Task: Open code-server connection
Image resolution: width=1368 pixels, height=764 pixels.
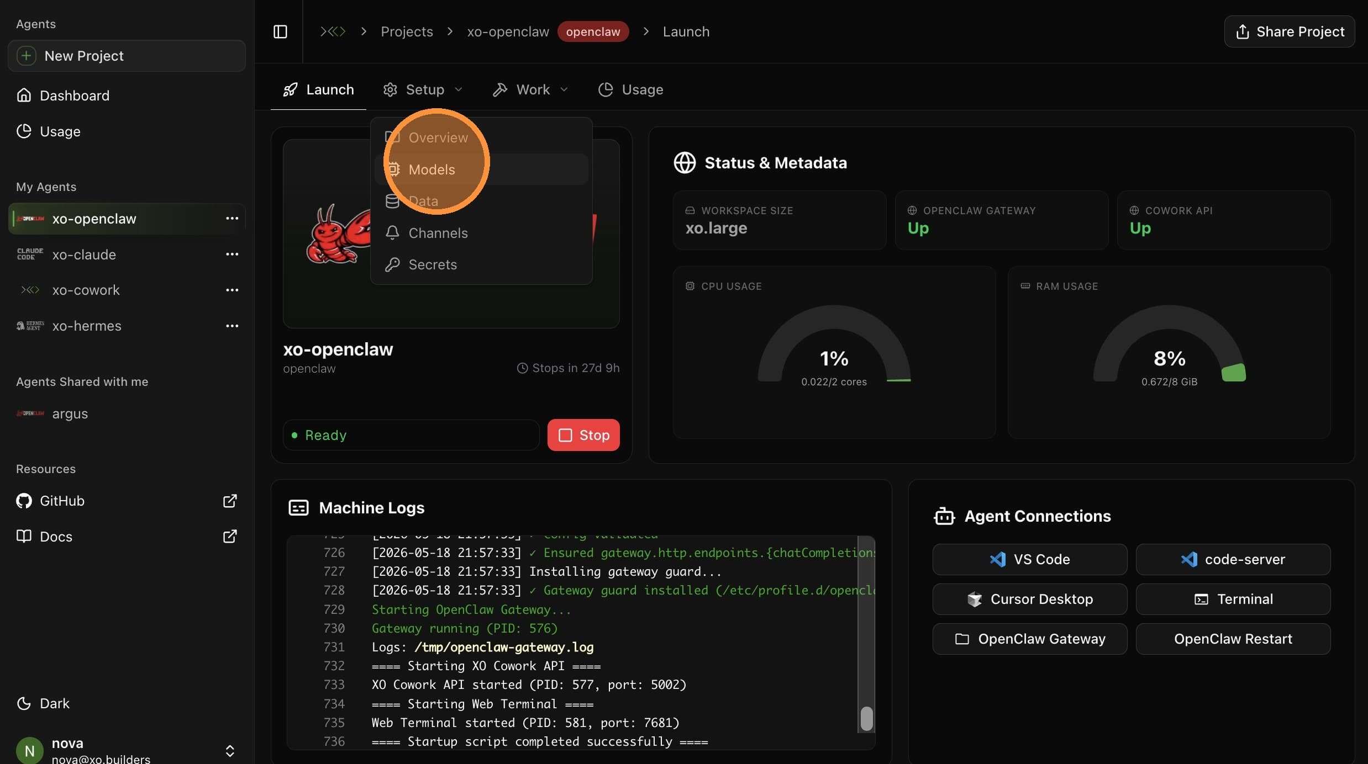Action: click(1233, 559)
